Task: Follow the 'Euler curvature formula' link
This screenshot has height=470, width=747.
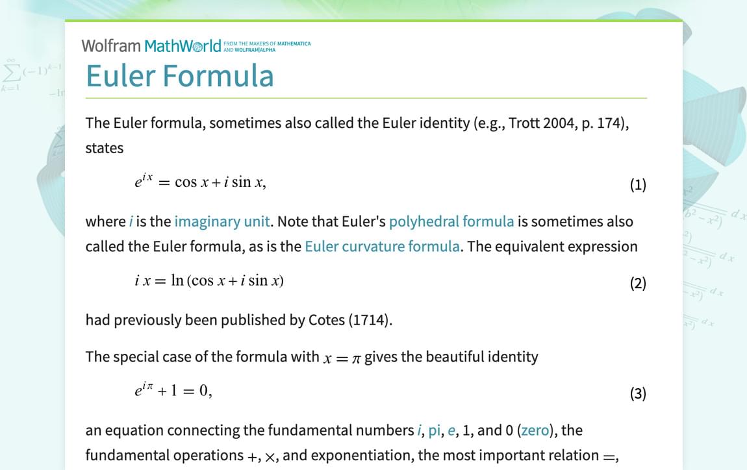Action: (383, 247)
